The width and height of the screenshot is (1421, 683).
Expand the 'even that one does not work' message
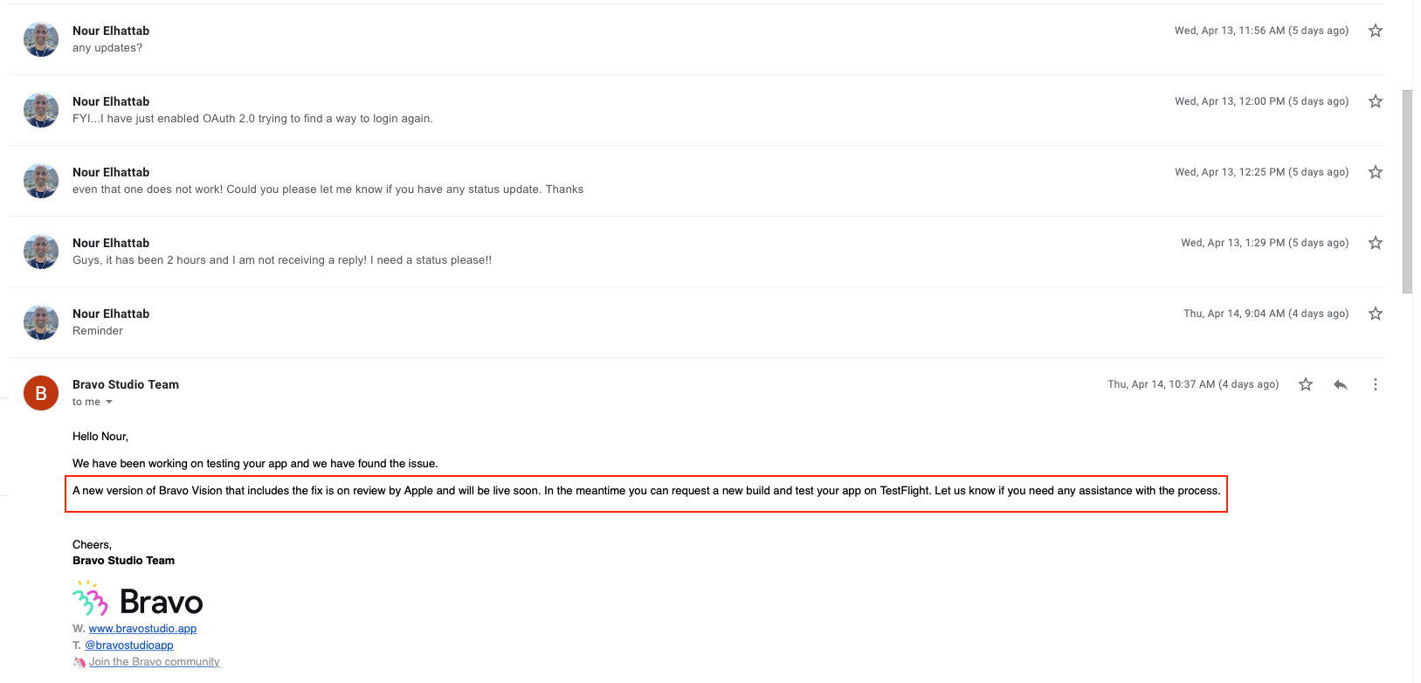(x=696, y=181)
